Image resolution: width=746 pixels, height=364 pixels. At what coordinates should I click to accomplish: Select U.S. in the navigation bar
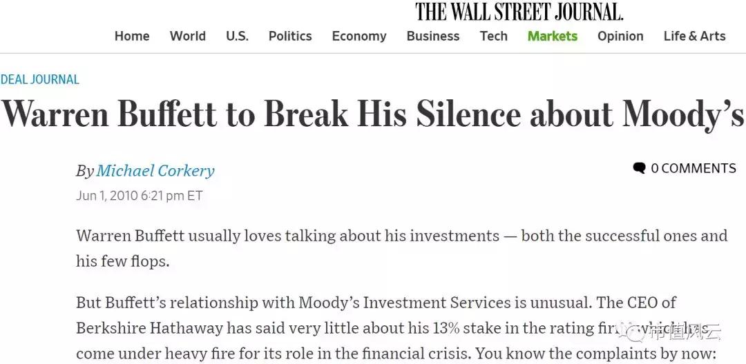coord(237,37)
